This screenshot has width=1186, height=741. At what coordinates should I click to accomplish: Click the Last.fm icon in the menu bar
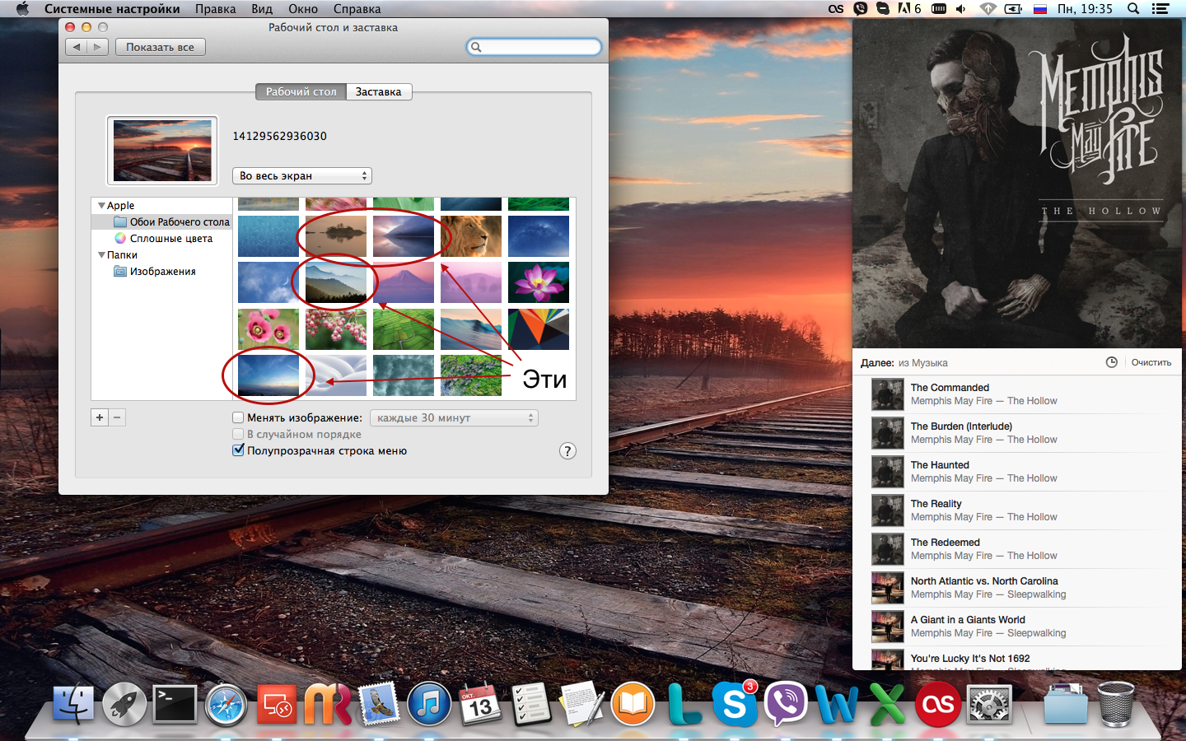[x=836, y=9]
